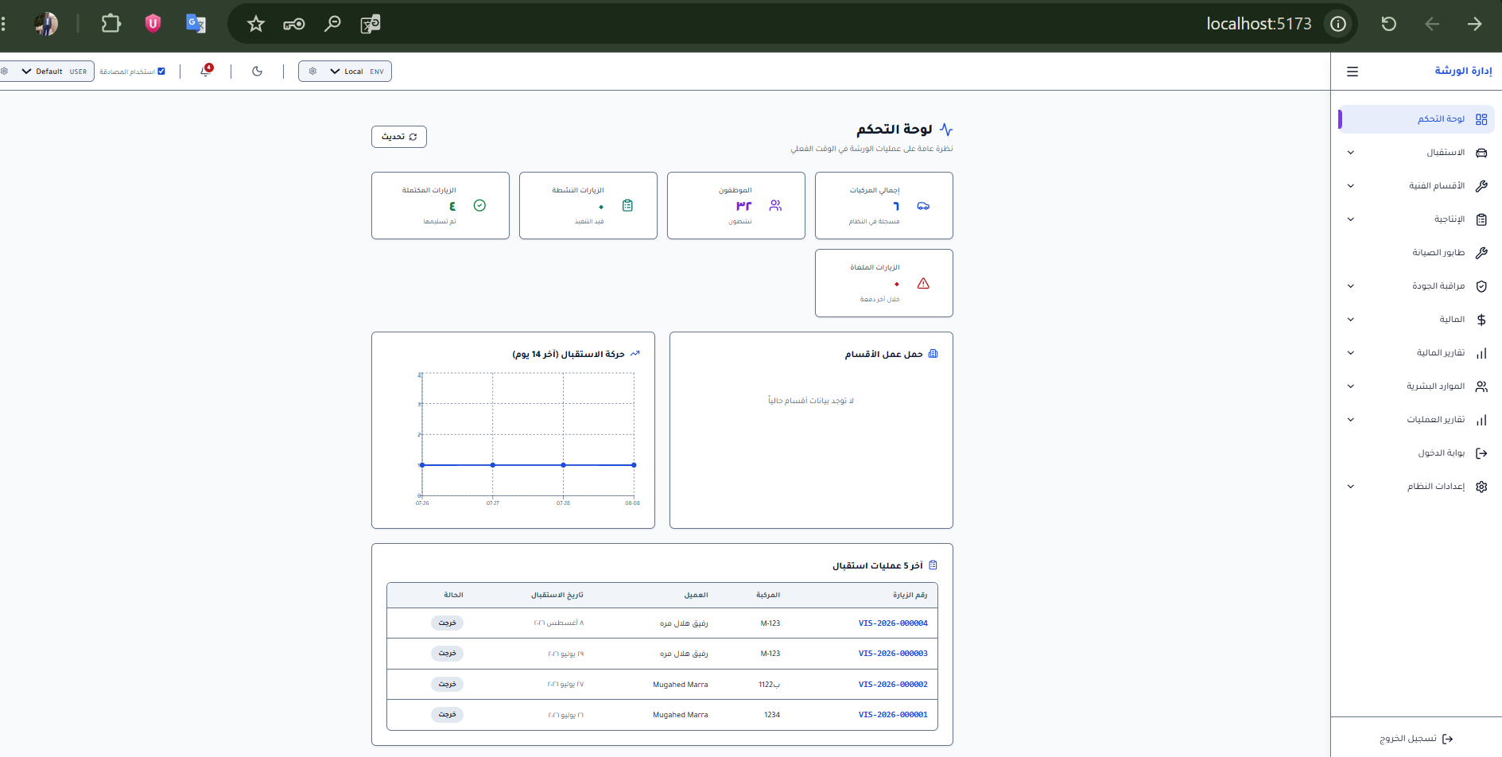Click the notification bell icon

[206, 71]
